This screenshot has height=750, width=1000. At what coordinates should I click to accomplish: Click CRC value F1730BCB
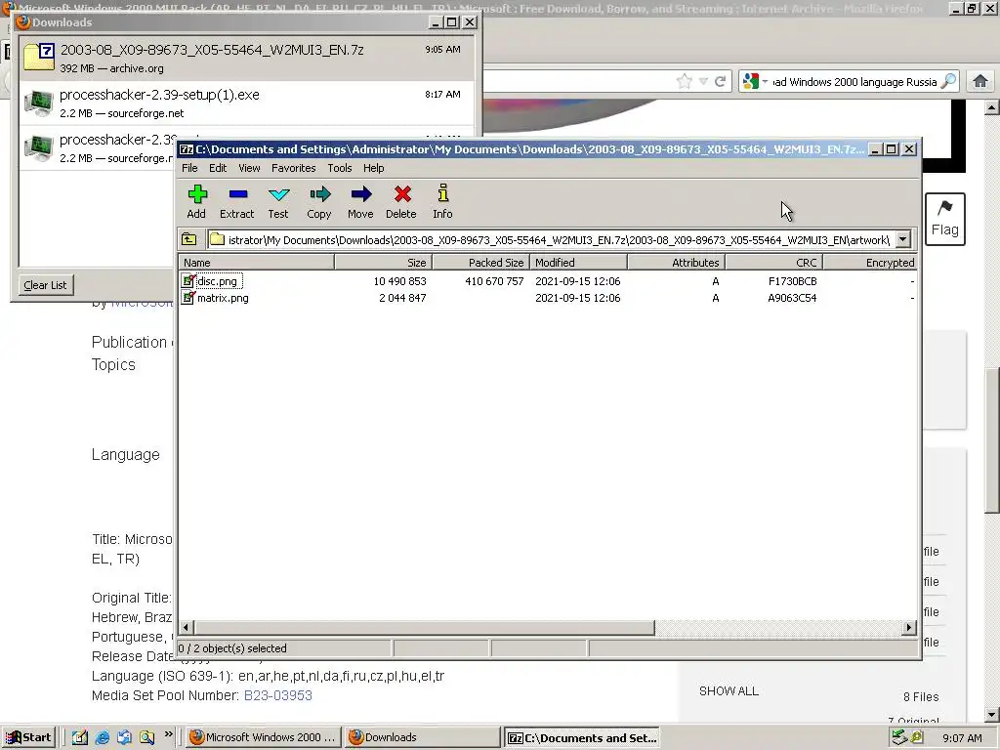point(792,281)
